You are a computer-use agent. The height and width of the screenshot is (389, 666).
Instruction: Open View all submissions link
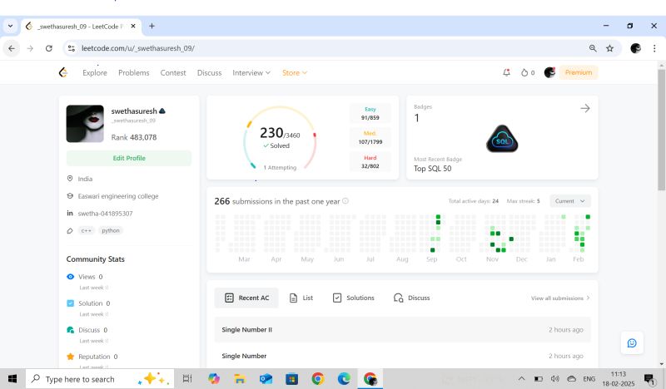(x=560, y=298)
